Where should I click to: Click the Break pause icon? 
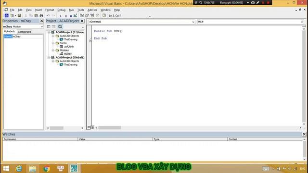[66, 16]
